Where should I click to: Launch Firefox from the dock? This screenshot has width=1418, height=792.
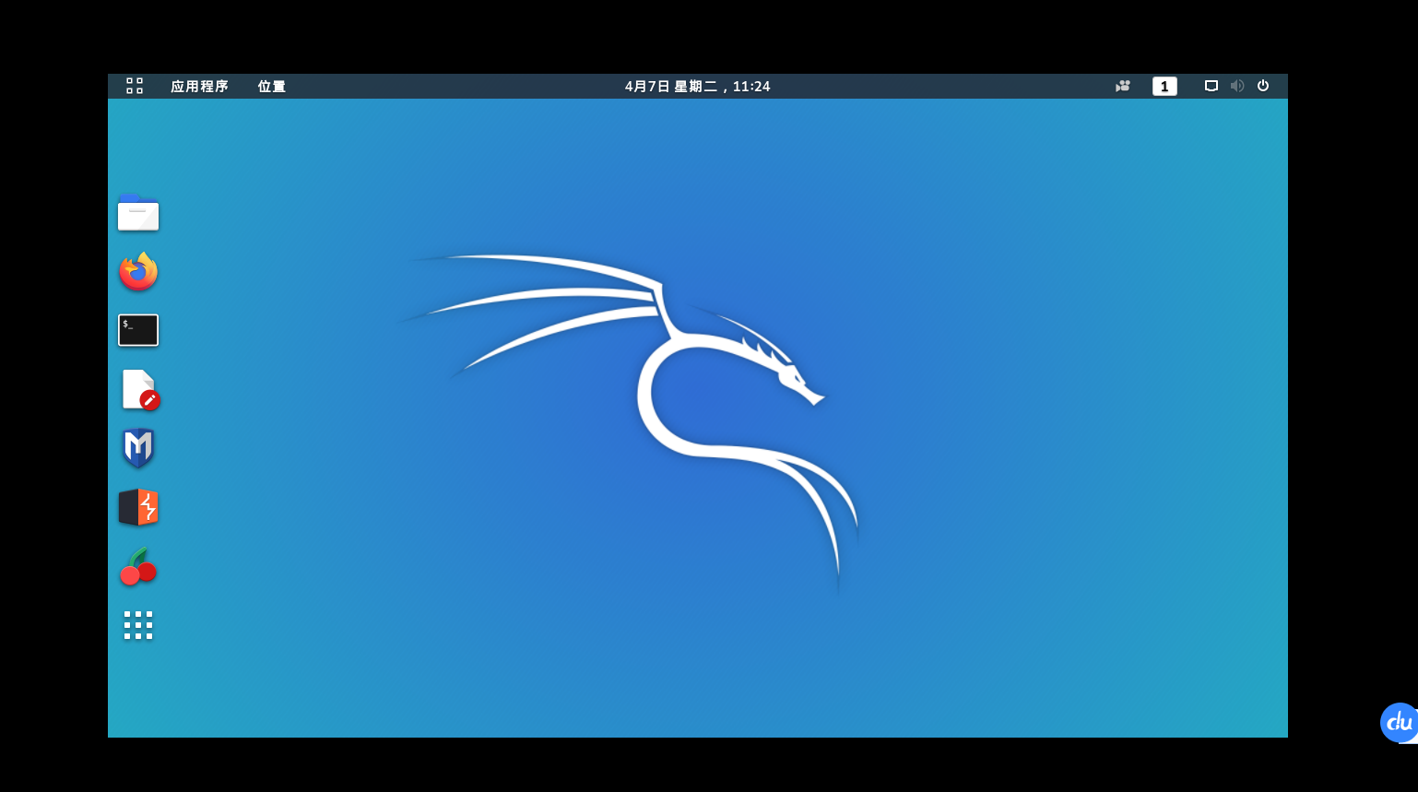(138, 271)
